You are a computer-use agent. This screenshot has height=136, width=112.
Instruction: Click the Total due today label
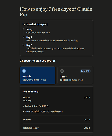31,128
